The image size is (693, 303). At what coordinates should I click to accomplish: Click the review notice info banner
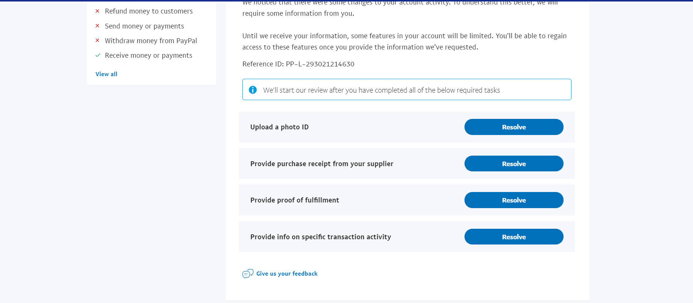point(407,90)
